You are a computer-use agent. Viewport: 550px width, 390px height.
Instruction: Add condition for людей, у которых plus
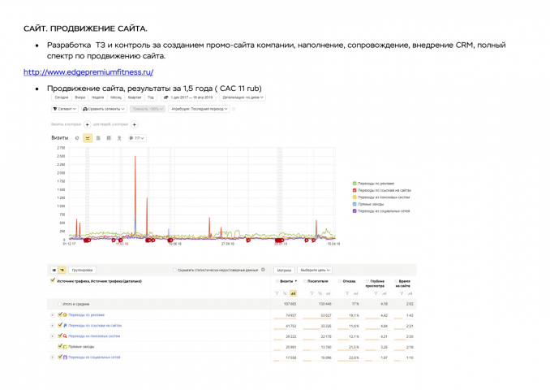click(x=135, y=124)
